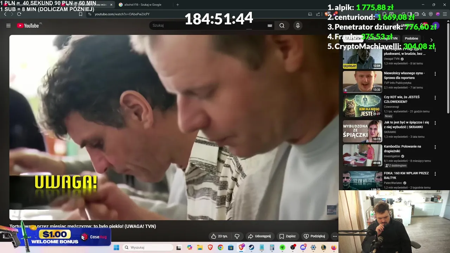Open Brave Leo AI sparkle icon
450x253 pixels.
tap(424, 14)
